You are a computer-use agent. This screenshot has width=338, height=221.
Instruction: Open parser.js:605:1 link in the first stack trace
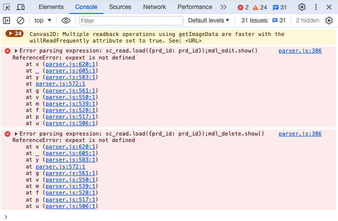coord(70,70)
